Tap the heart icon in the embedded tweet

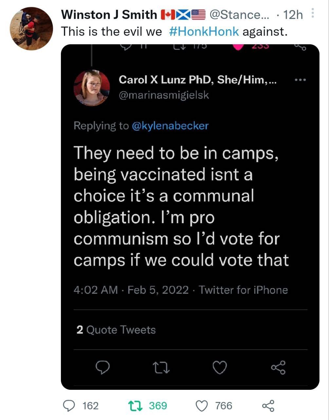220,368
